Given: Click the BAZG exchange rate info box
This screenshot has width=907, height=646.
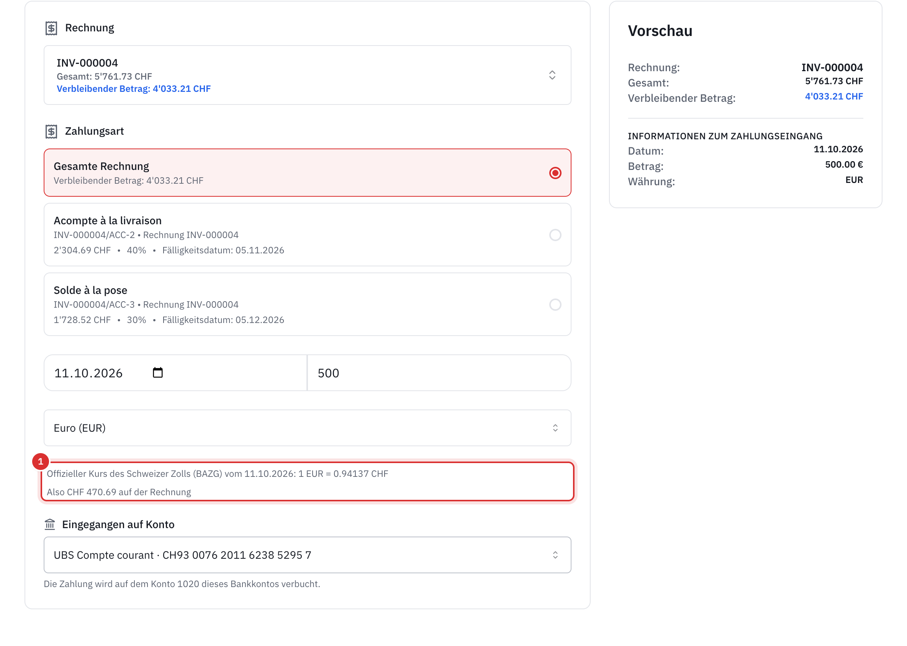Looking at the screenshot, I should click(x=308, y=482).
